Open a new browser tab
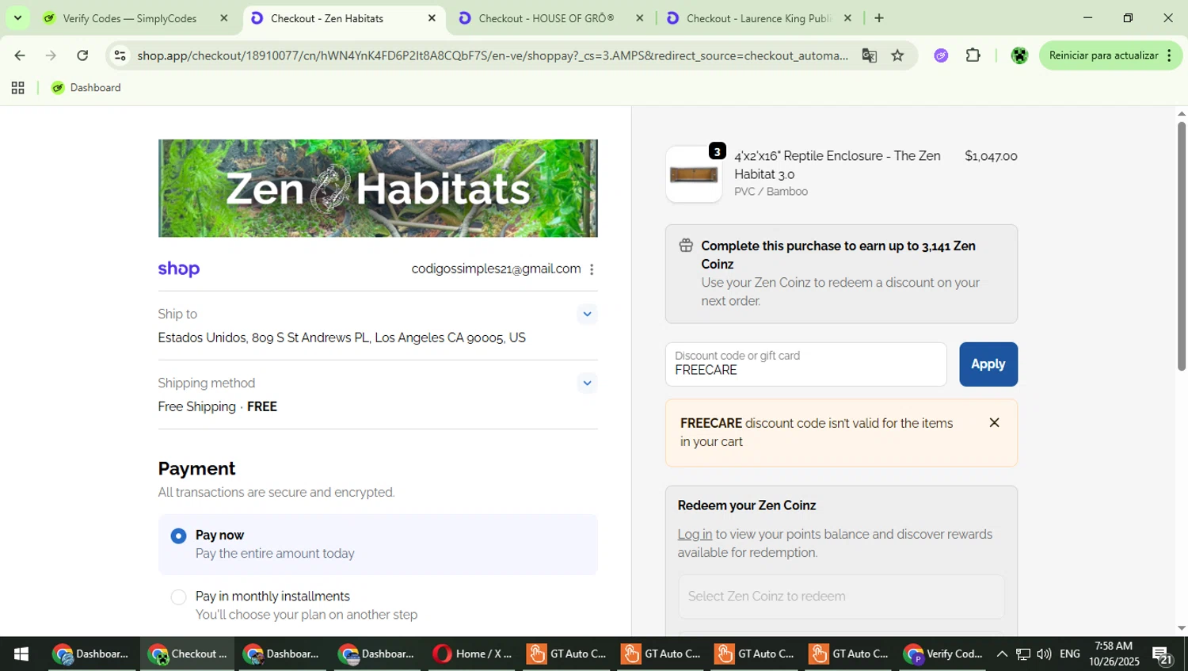 point(879,18)
